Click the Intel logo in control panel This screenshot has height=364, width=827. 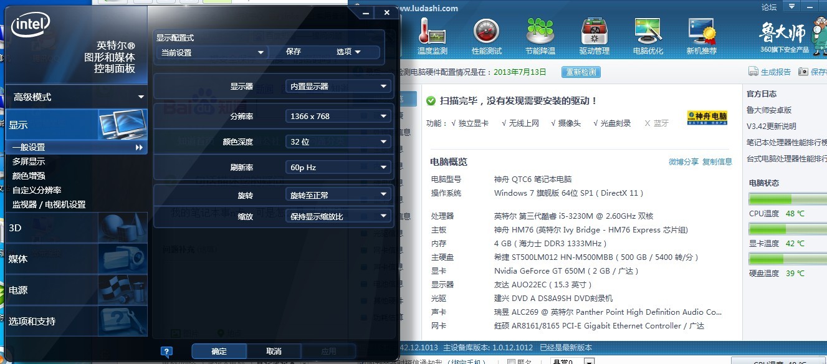pos(30,23)
